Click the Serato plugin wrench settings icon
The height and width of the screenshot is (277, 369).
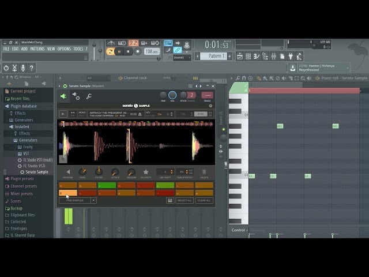tap(89, 96)
